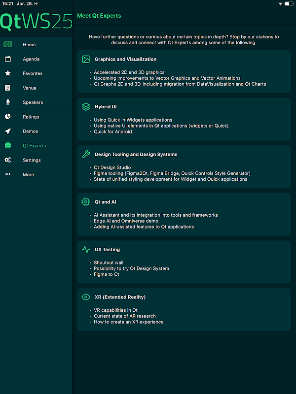The width and height of the screenshot is (296, 394).
Task: Open the Speakers list
Action: coord(36,102)
